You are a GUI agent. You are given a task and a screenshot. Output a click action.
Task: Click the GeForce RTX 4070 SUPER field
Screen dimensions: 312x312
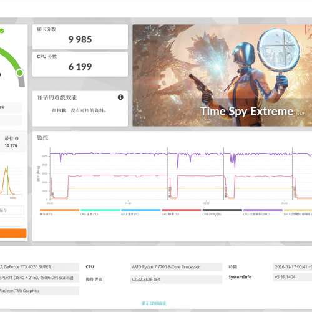click(x=39, y=267)
